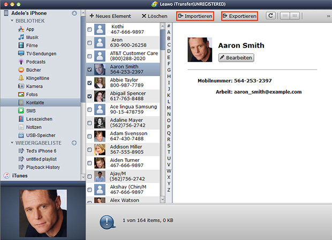Add playlist with WIEDERGABELISTE plus icon
This screenshot has width=332, height=240.
(x=74, y=143)
